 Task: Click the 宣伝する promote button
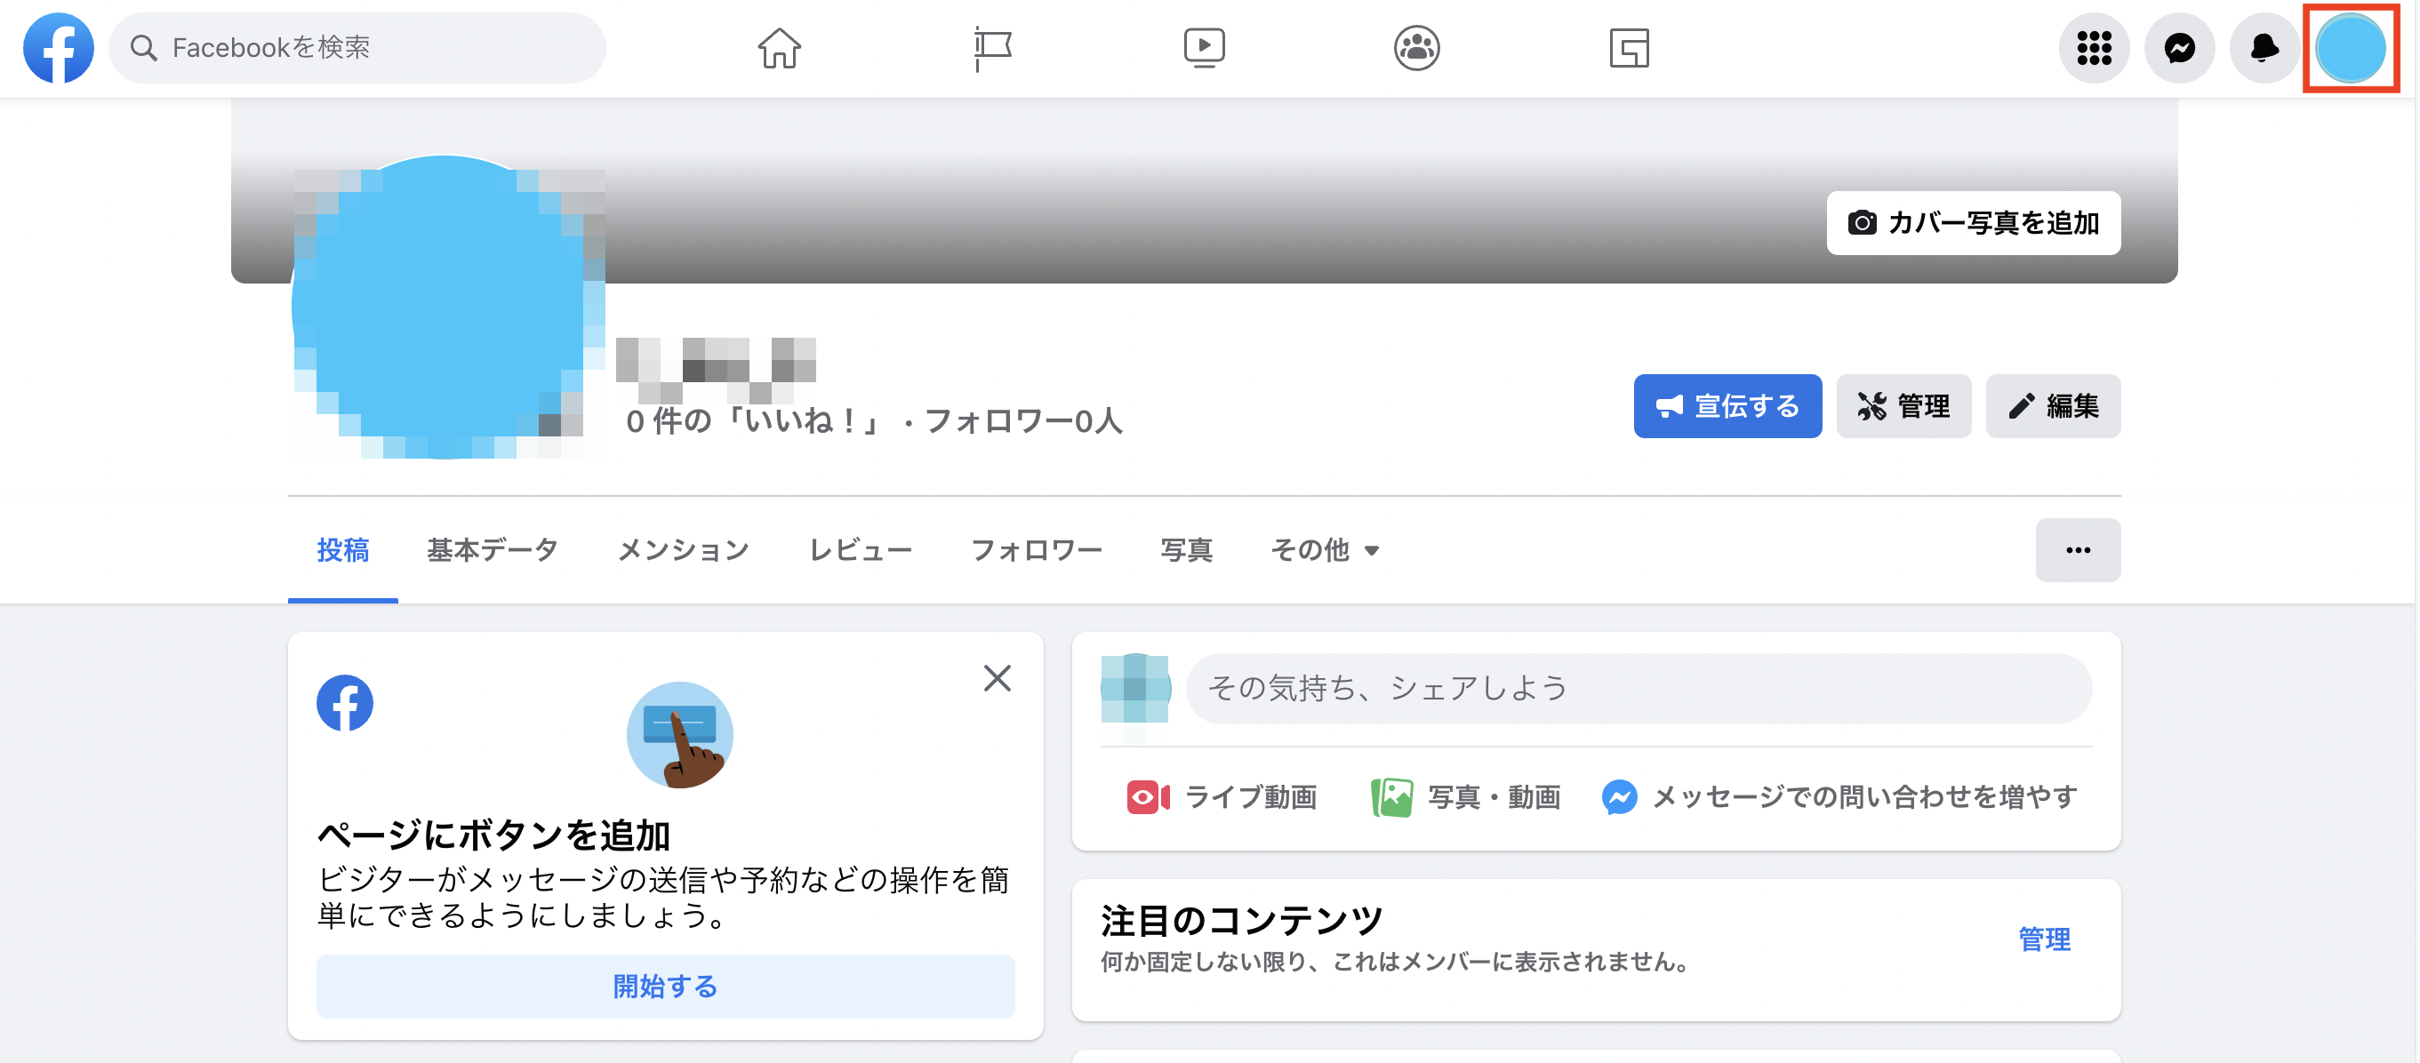(x=1727, y=405)
